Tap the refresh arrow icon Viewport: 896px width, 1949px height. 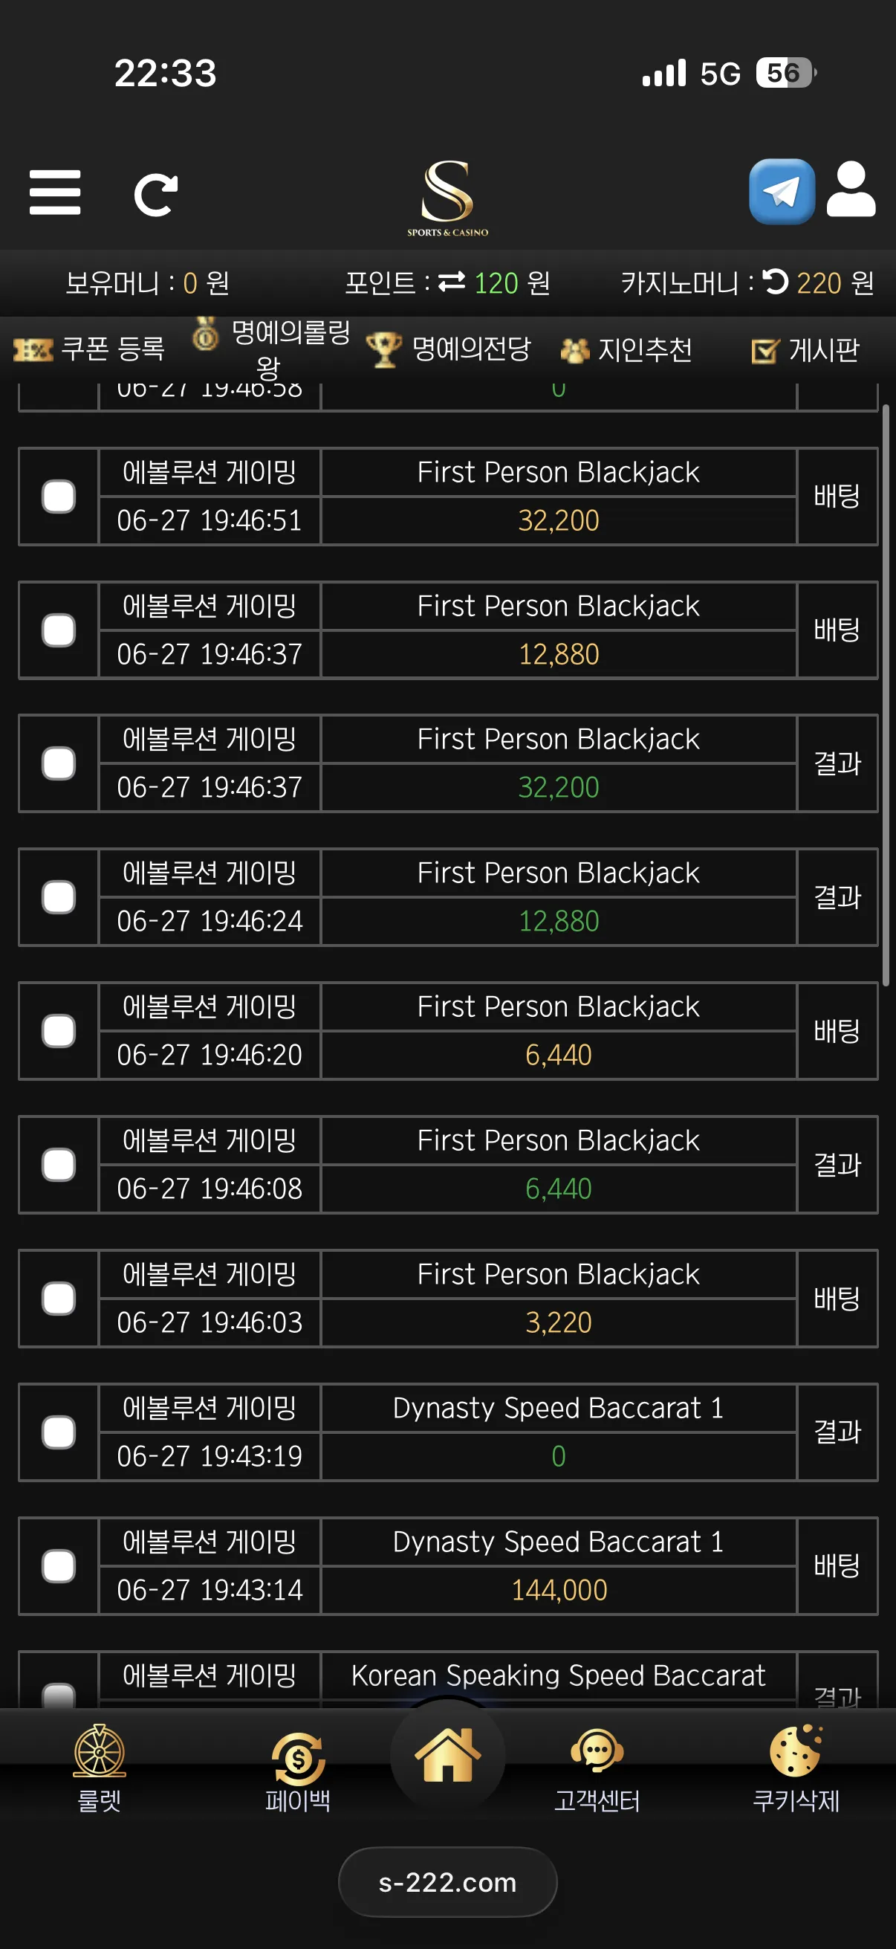[156, 195]
